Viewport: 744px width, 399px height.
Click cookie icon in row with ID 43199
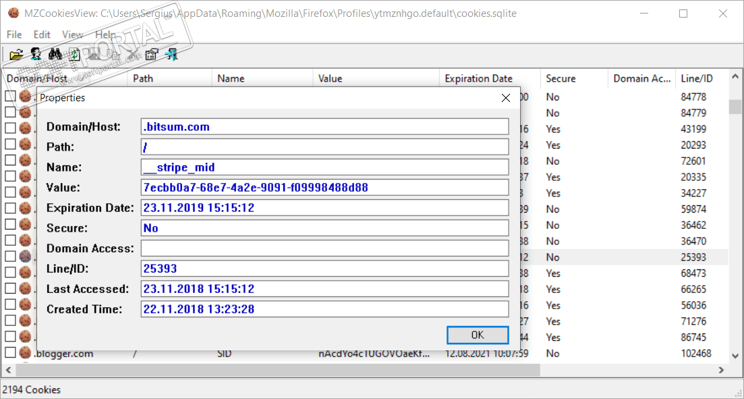click(25, 128)
